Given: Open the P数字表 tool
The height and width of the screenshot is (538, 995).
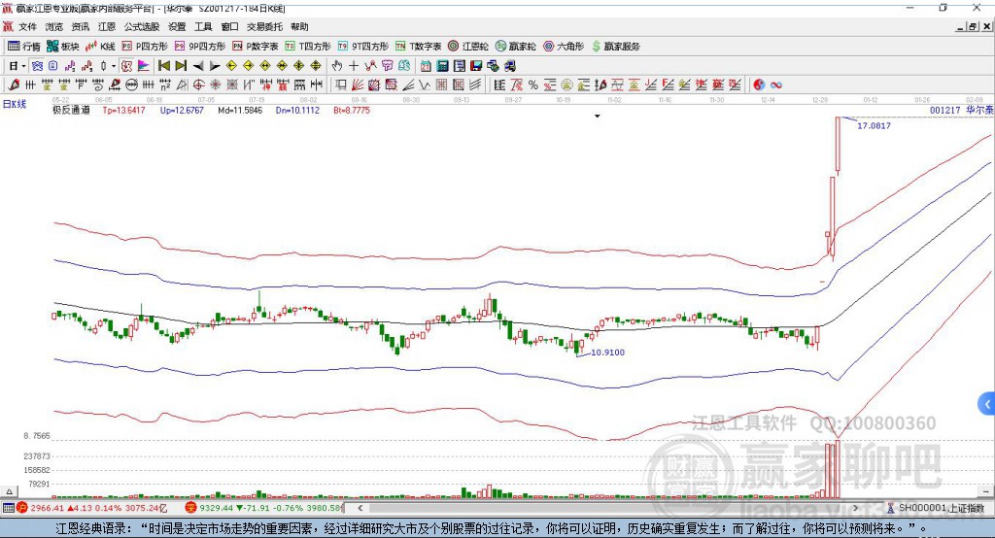Looking at the screenshot, I should (256, 47).
